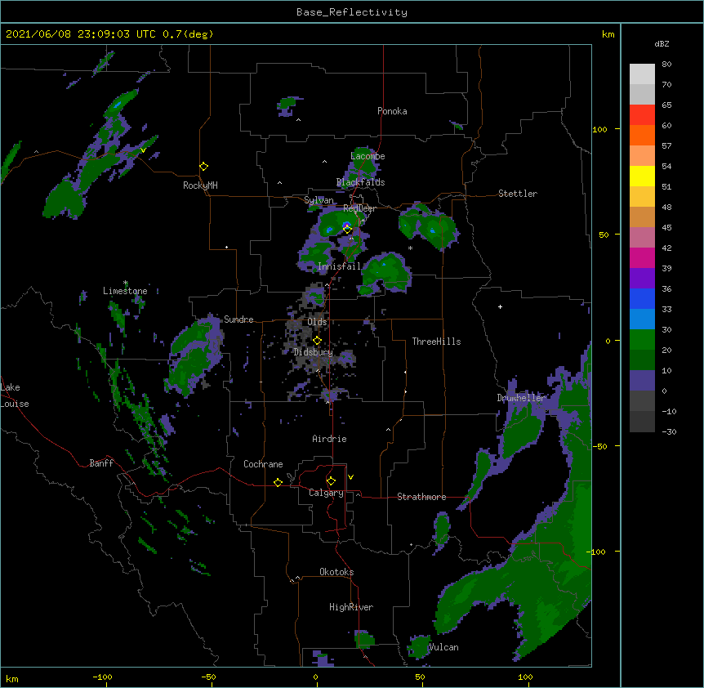Screen dimensions: 704x688
Task: Click the purple 10 dBZ legend swatch
Action: (x=642, y=381)
